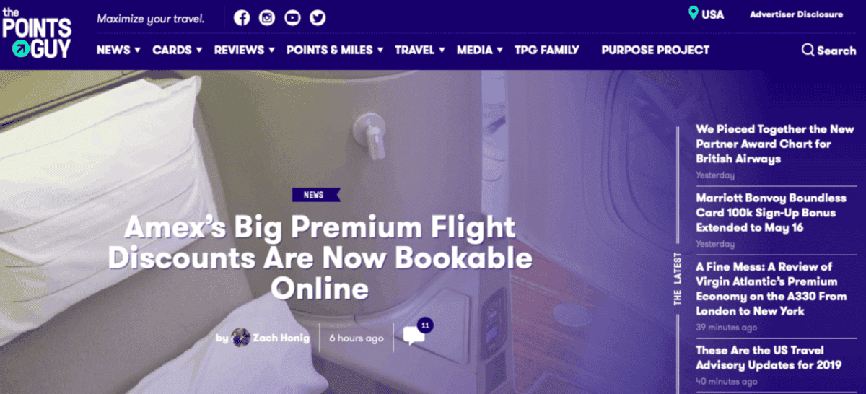Open the TPG Family menu item
The image size is (866, 394).
[547, 50]
